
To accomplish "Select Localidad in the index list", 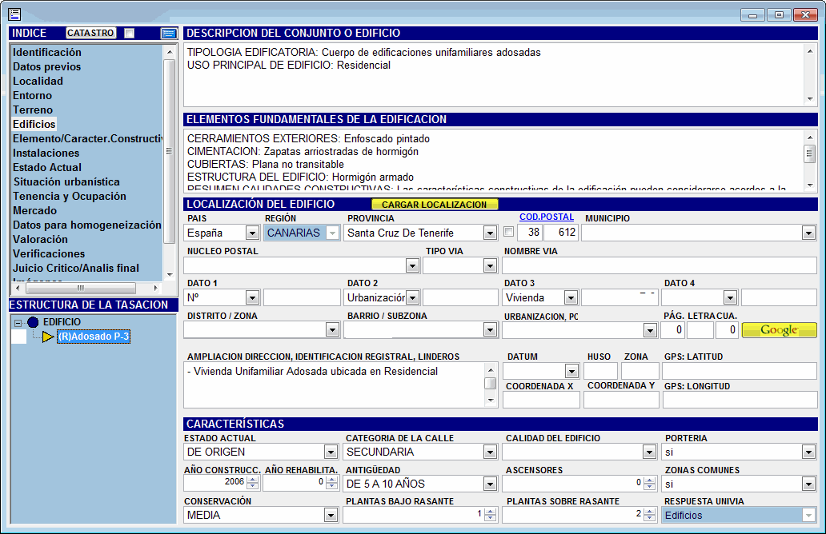I will [x=38, y=81].
